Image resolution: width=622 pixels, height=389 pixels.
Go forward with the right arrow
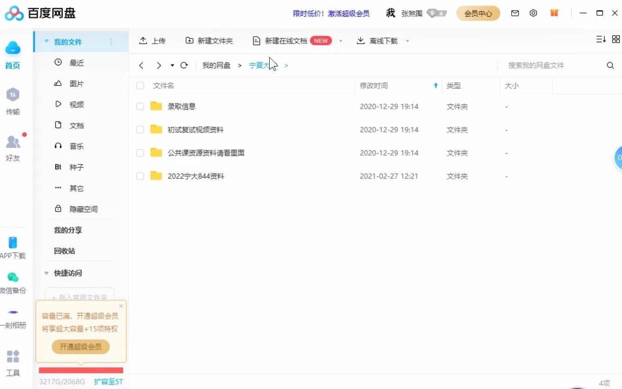(x=159, y=65)
